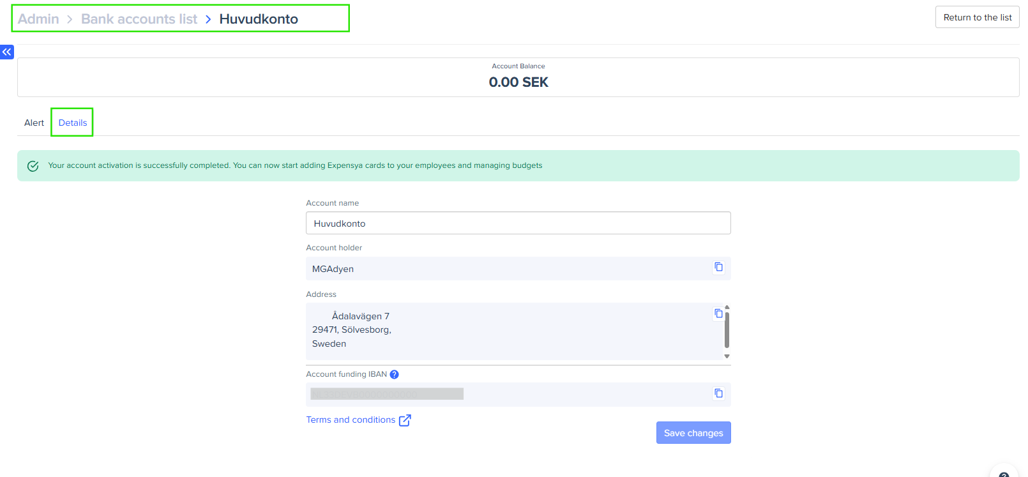Click the address scroll up arrow

click(x=727, y=307)
